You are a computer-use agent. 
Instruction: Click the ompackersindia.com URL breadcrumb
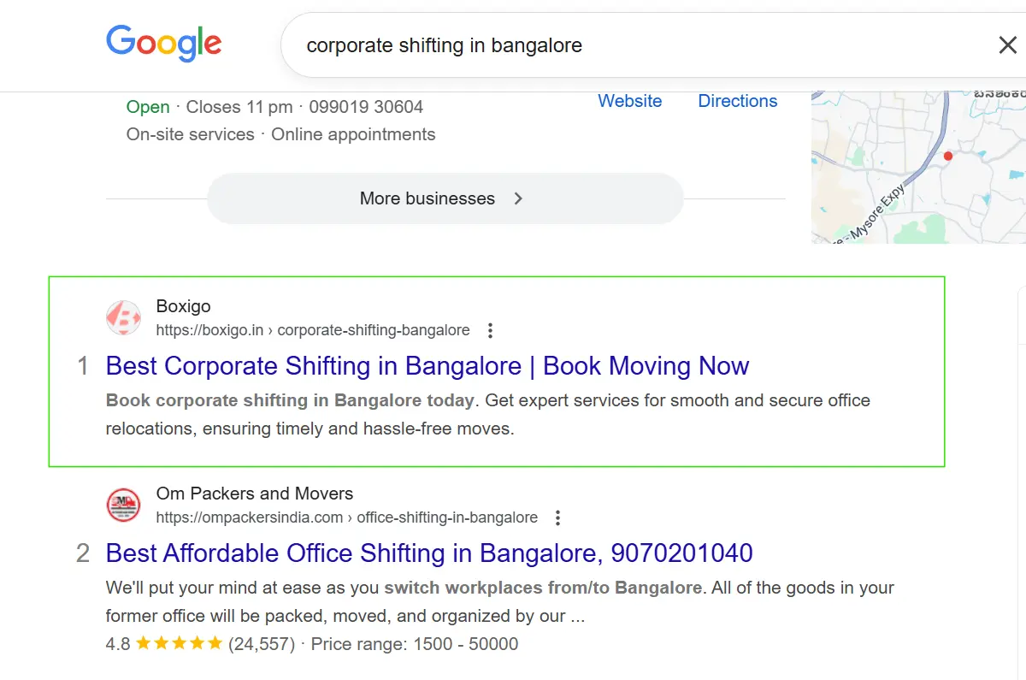(x=346, y=517)
